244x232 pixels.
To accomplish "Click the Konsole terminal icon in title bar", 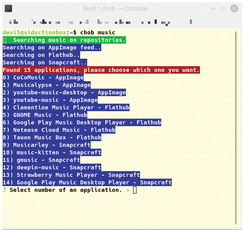I will pos(8,8).
